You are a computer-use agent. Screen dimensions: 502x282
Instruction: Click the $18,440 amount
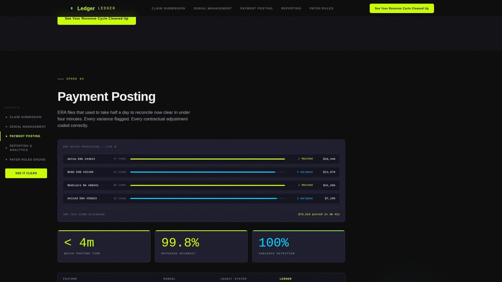point(329,159)
